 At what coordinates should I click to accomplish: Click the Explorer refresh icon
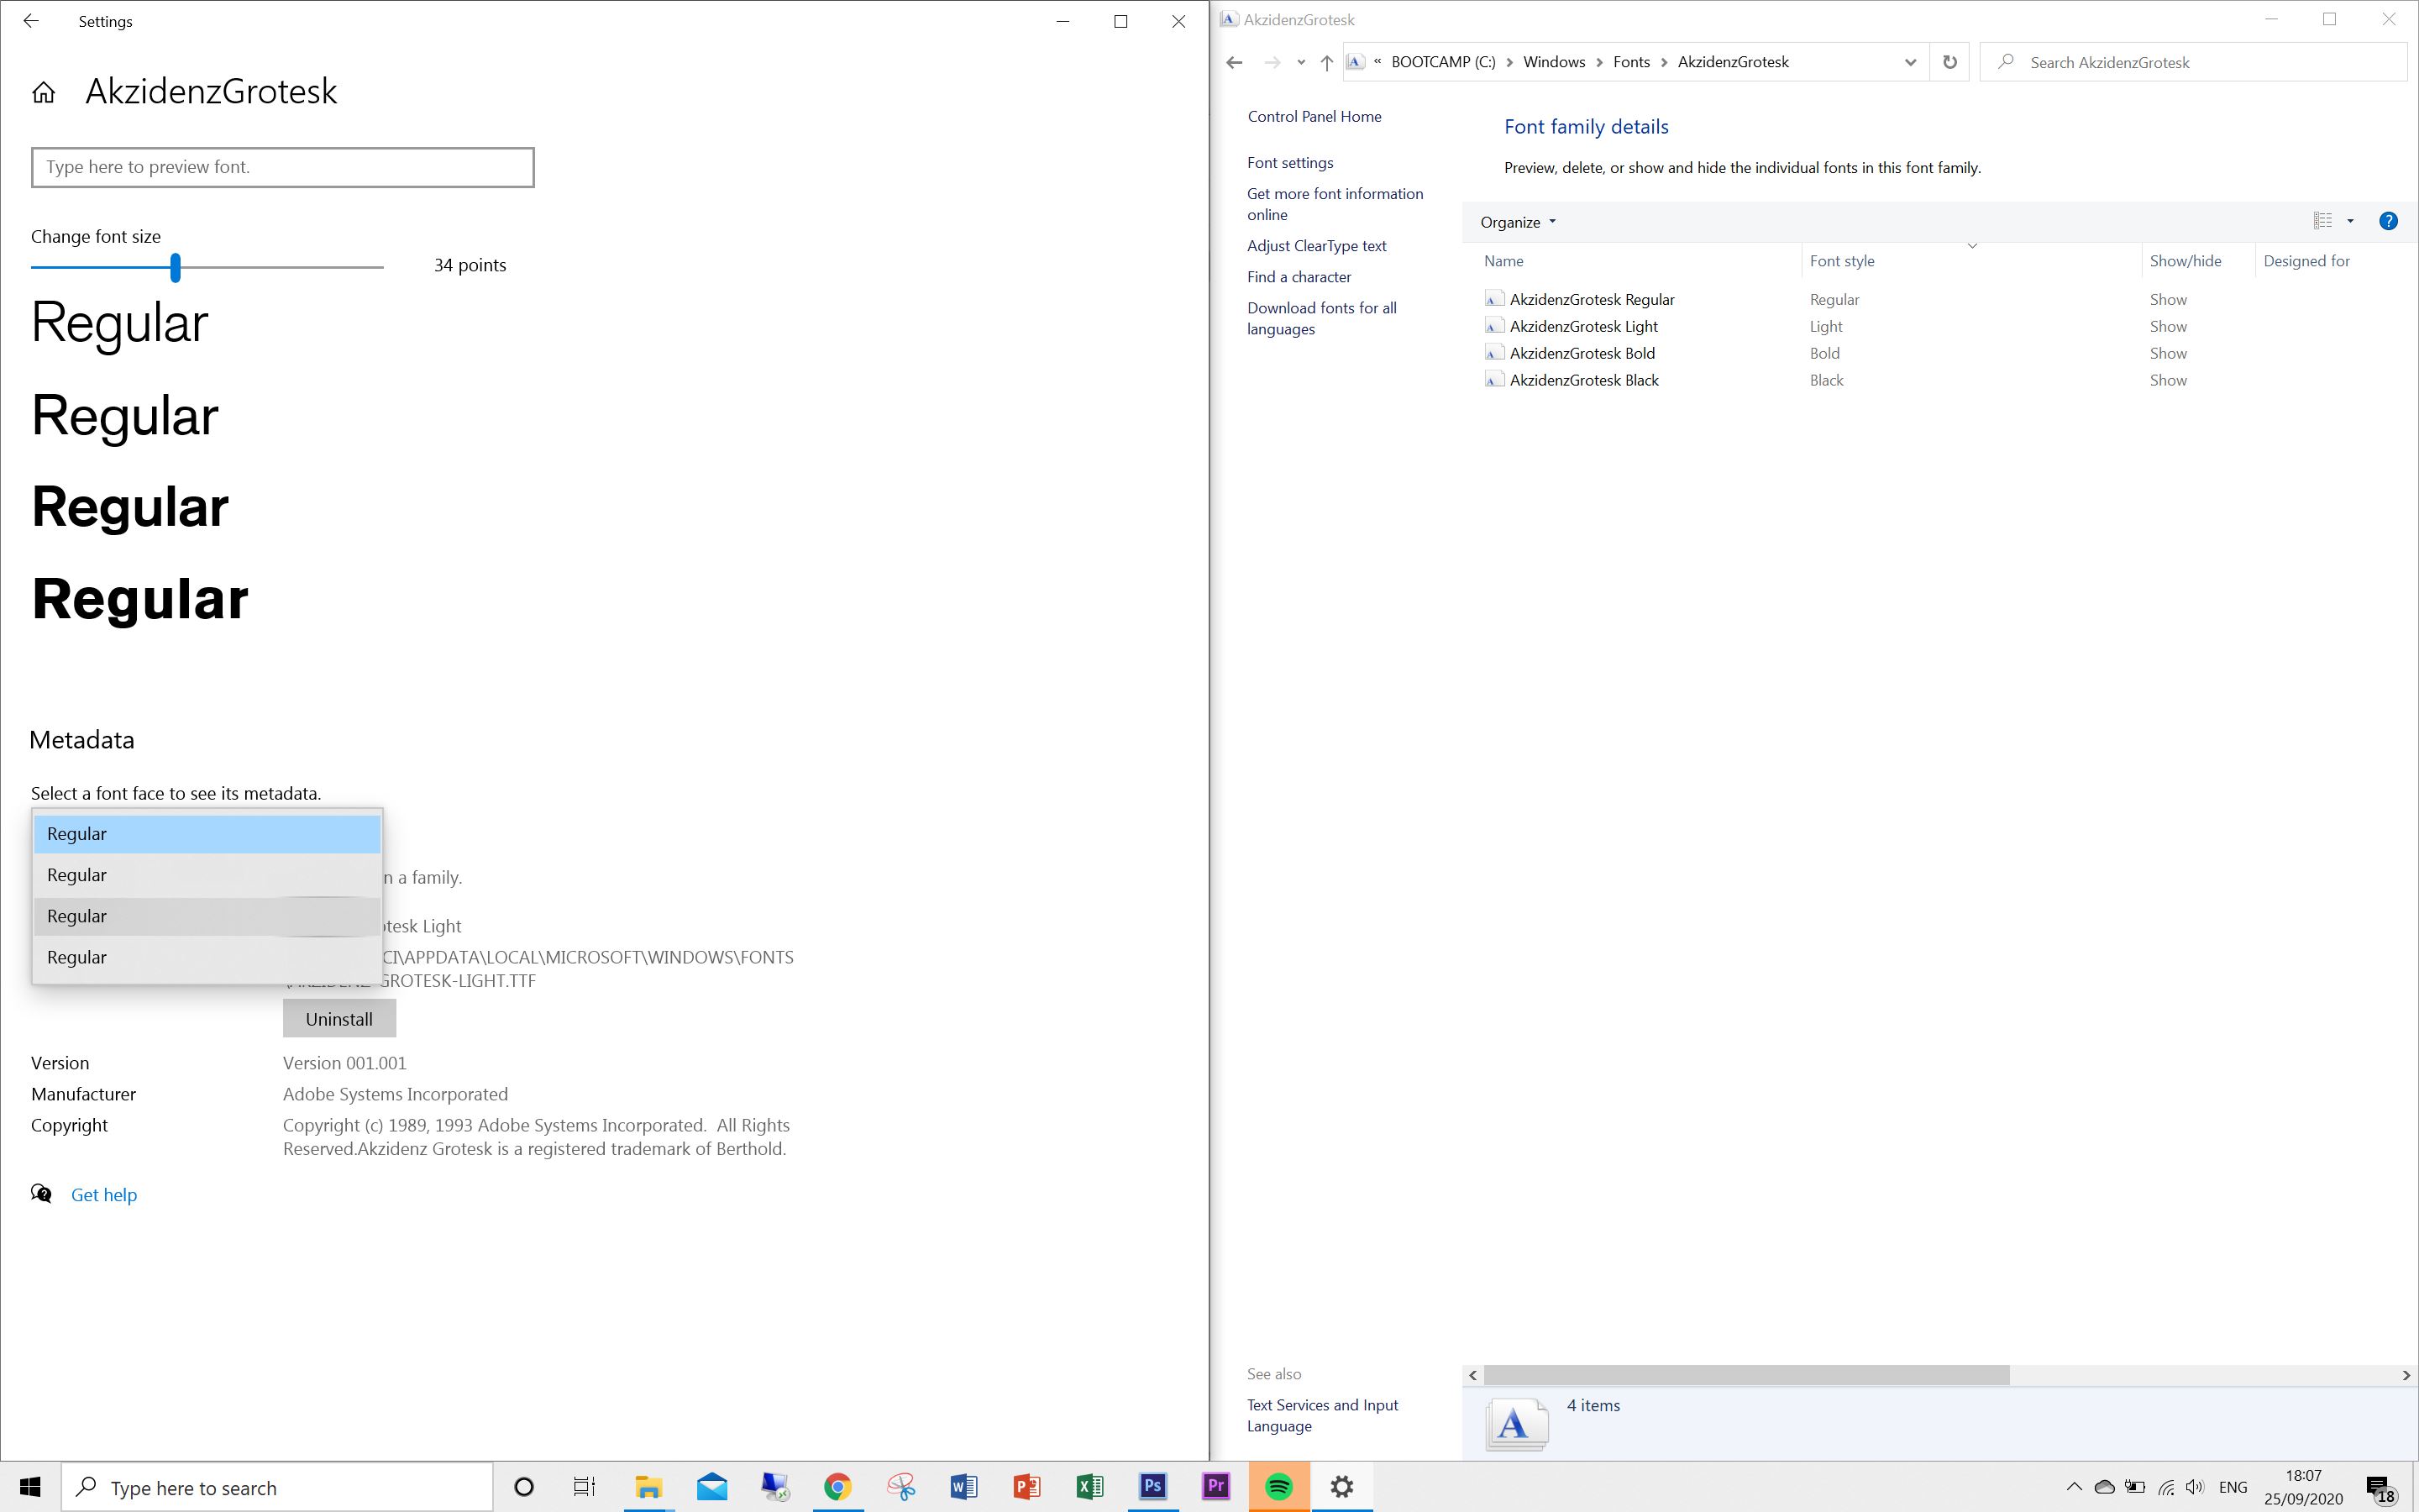(x=1949, y=62)
